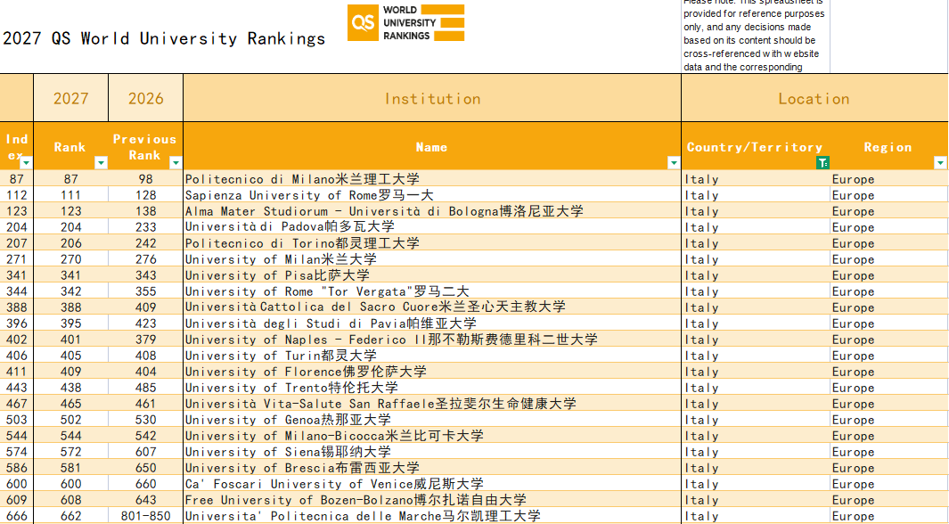The image size is (949, 524).
Task: Select the University of Genoa cell
Action: pyautogui.click(x=432, y=420)
